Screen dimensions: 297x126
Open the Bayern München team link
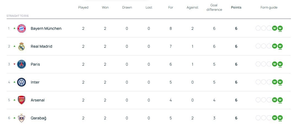(46, 28)
